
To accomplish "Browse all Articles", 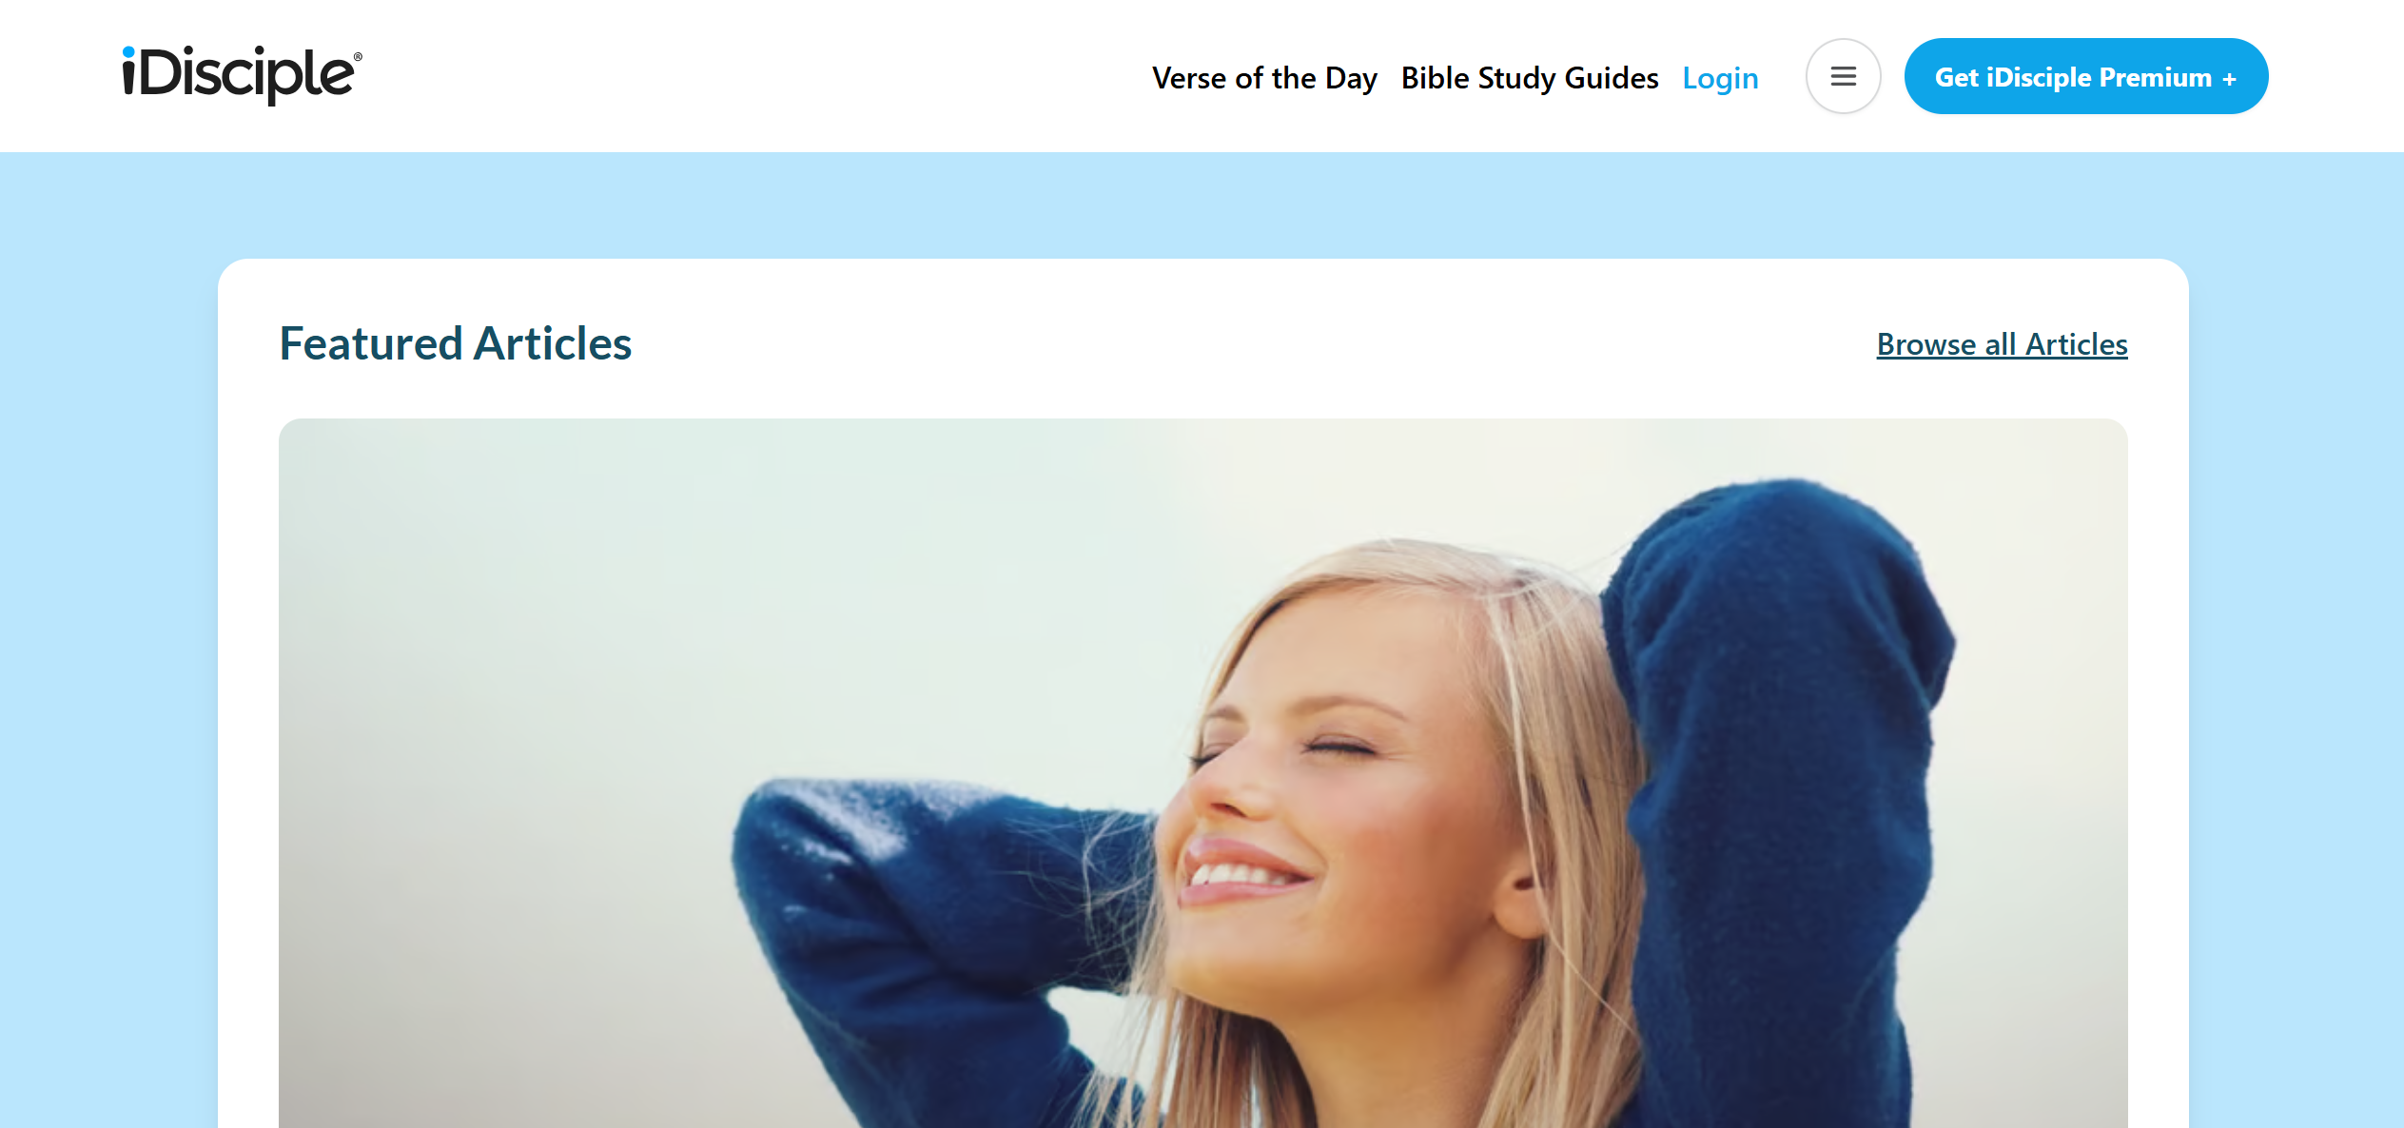I will pos(2002,343).
